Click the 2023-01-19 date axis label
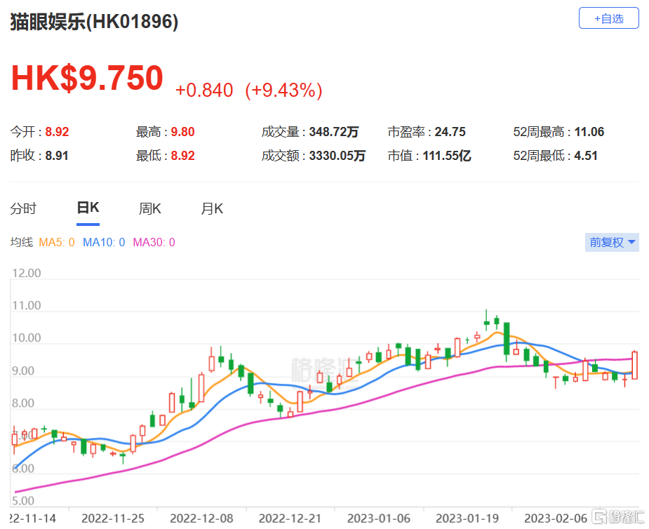The height and width of the screenshot is (529, 649). click(x=467, y=518)
